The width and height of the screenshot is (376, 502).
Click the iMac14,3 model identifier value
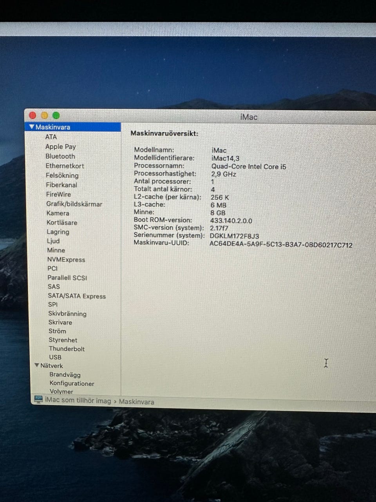[x=225, y=158]
